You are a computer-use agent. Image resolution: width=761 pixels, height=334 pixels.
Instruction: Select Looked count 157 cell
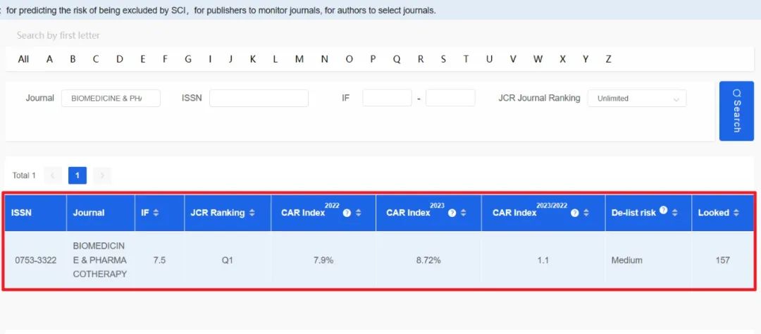[723, 260]
